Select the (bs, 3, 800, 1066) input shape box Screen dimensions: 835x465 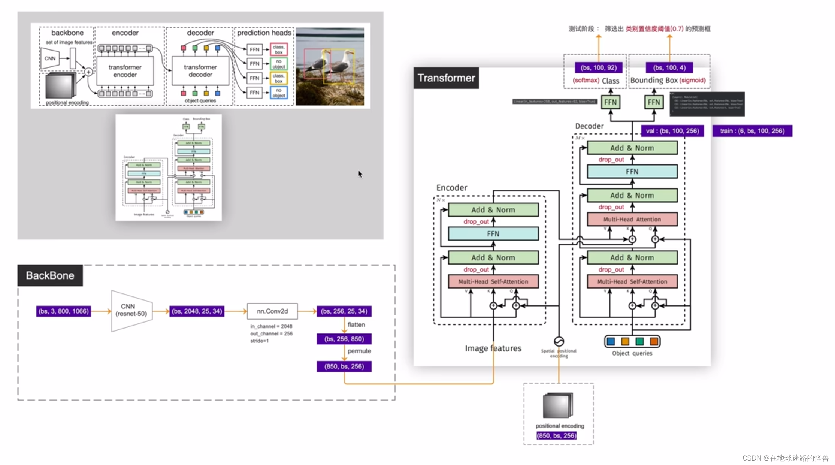(63, 311)
